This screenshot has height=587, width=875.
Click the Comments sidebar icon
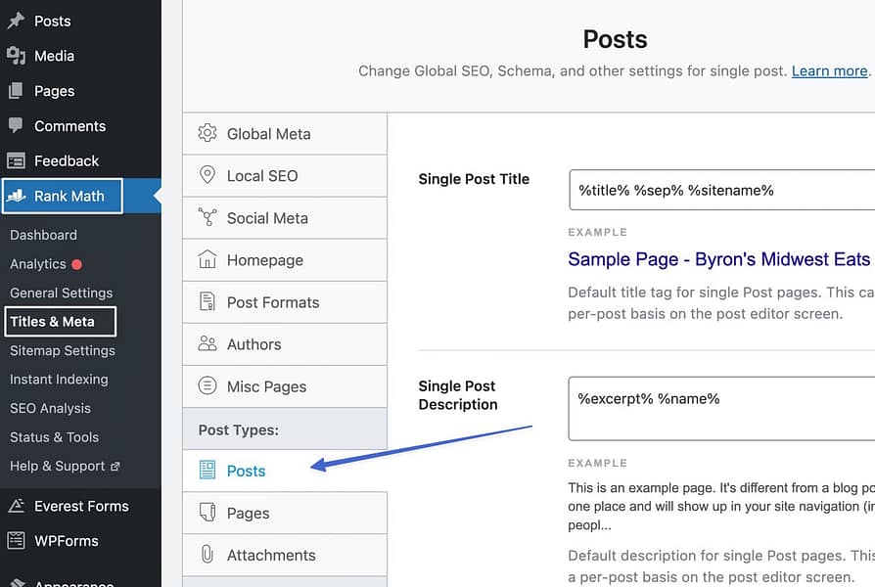[x=14, y=125]
